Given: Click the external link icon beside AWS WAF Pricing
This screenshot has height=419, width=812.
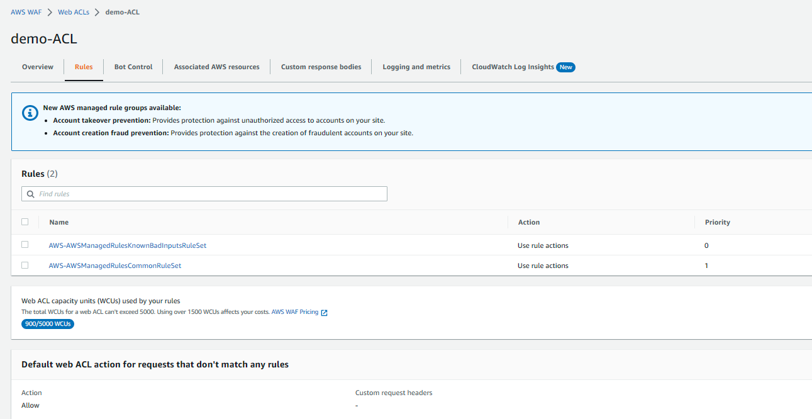Looking at the screenshot, I should click(x=325, y=313).
